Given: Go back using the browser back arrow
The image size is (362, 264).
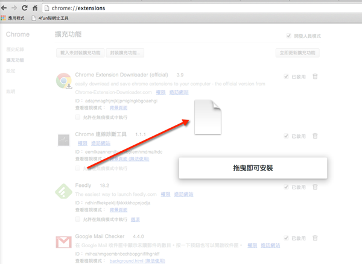Looking at the screenshot, I should 4,8.
